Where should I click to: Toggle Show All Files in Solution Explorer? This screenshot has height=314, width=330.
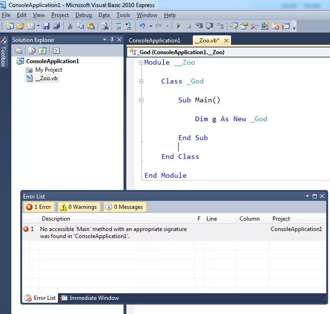click(x=32, y=50)
